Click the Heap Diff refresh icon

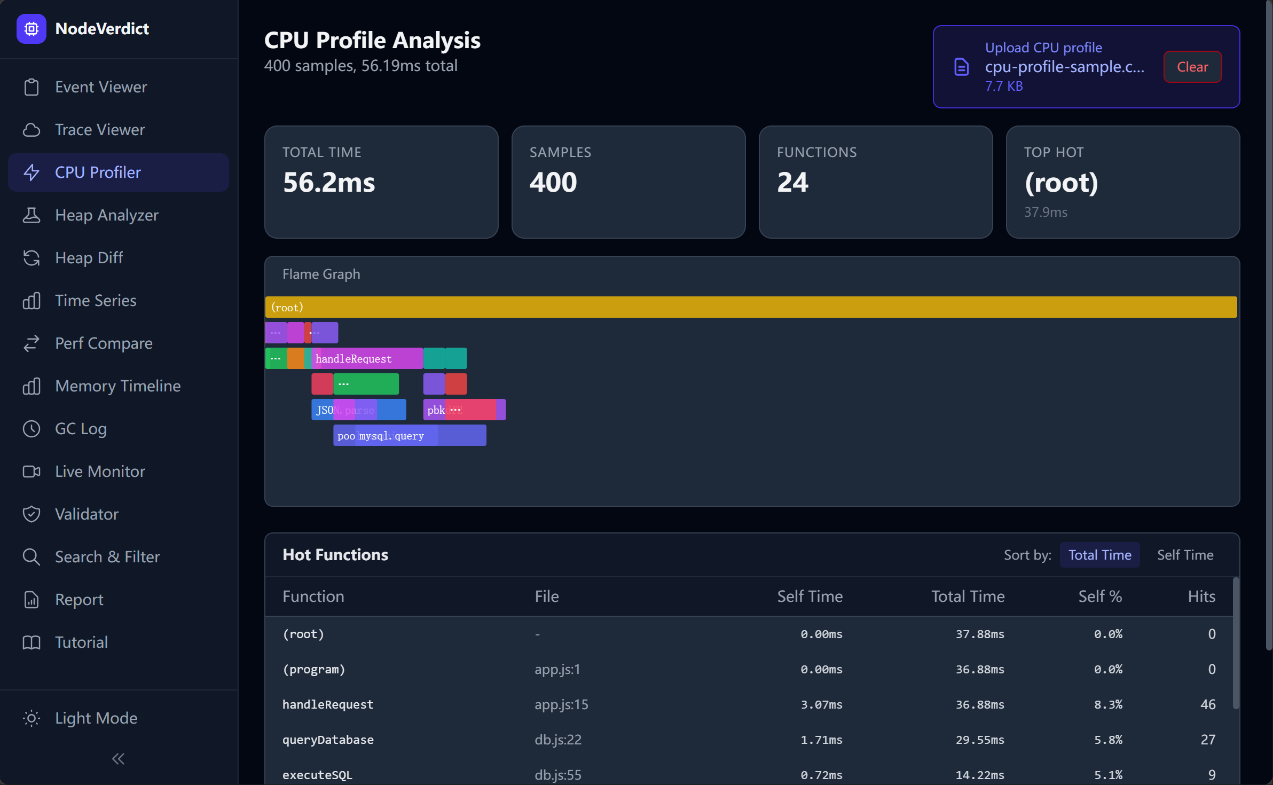(x=32, y=258)
